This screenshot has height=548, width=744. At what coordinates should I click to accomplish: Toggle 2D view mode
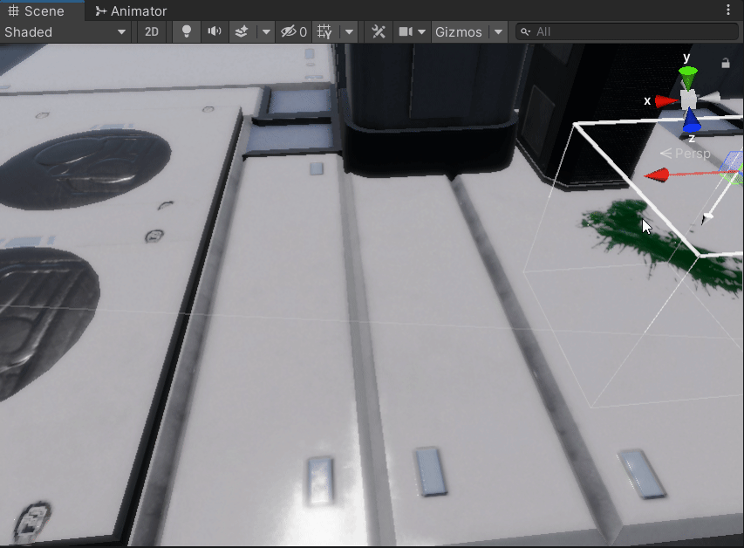151,31
